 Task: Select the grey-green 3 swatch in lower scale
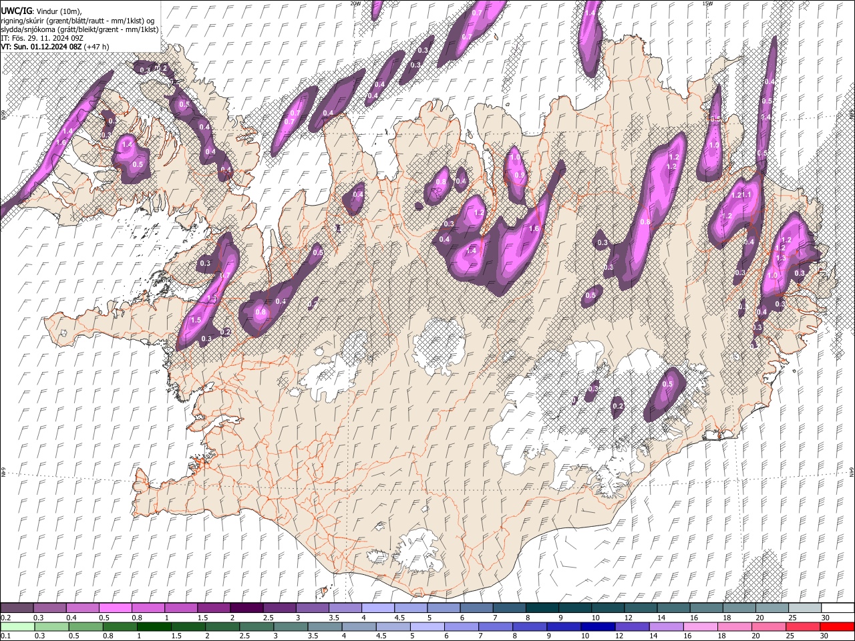[291, 627]
